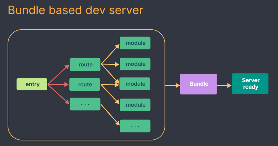Image resolution: width=278 pixels, height=146 pixels.
Task: Click the third module box from top
Action: (135, 84)
